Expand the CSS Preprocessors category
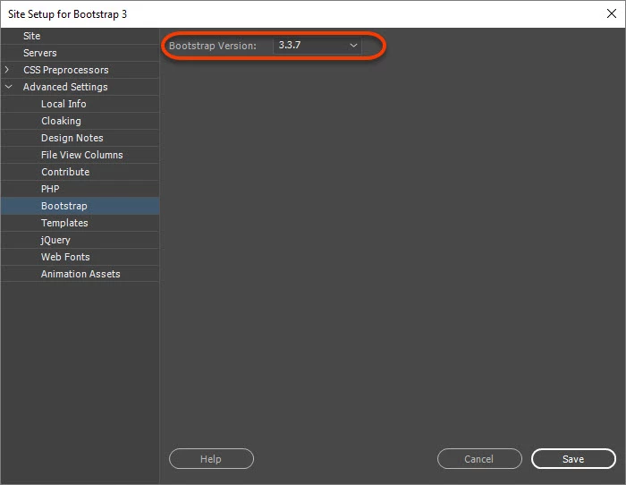The image size is (626, 485). (x=7, y=70)
